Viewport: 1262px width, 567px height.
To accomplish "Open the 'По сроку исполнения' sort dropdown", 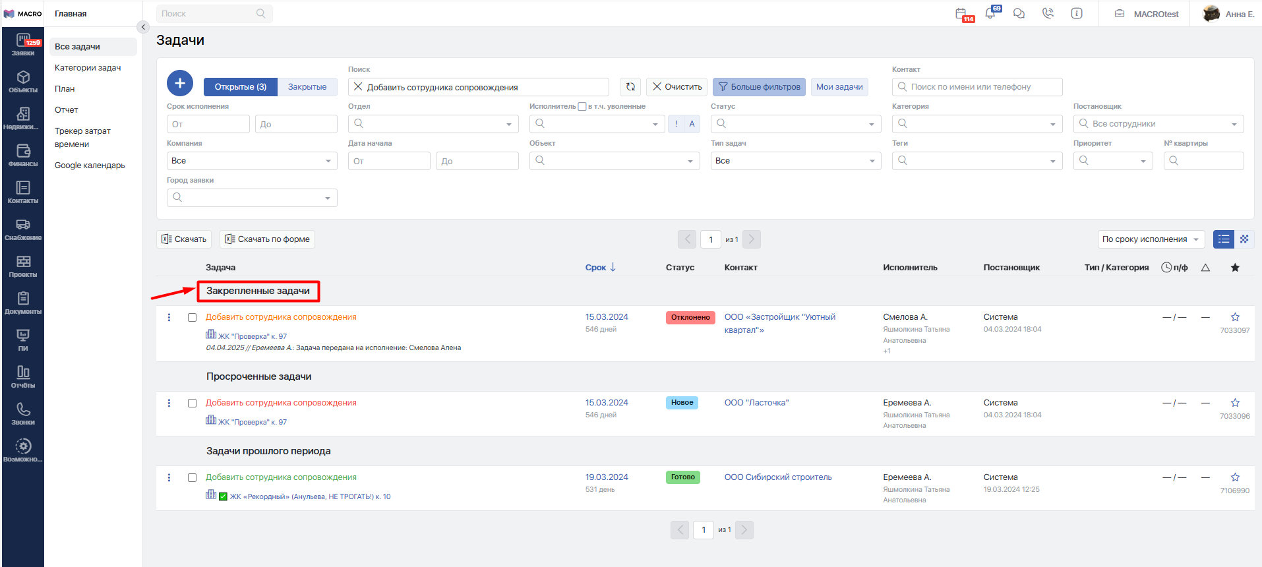I will 1151,239.
